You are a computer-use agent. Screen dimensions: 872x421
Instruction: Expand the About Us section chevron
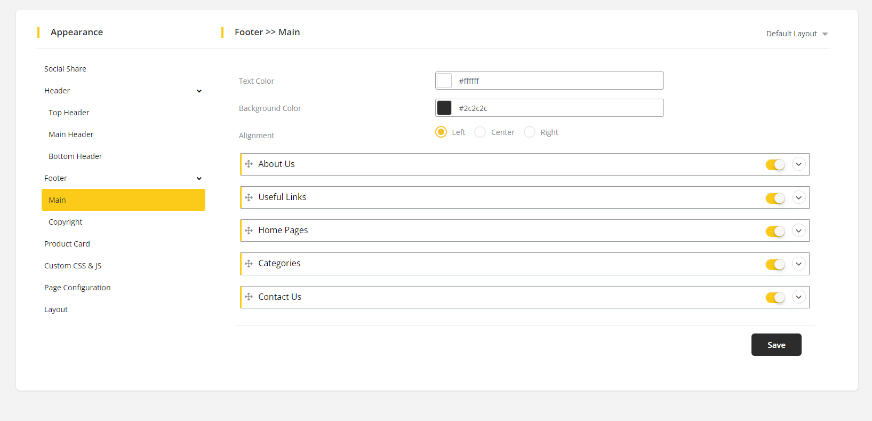(x=798, y=164)
